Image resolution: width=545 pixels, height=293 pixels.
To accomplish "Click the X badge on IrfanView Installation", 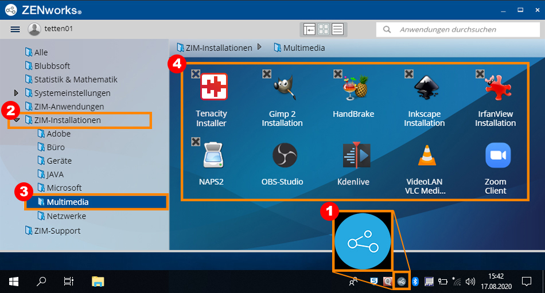I will (480, 74).
